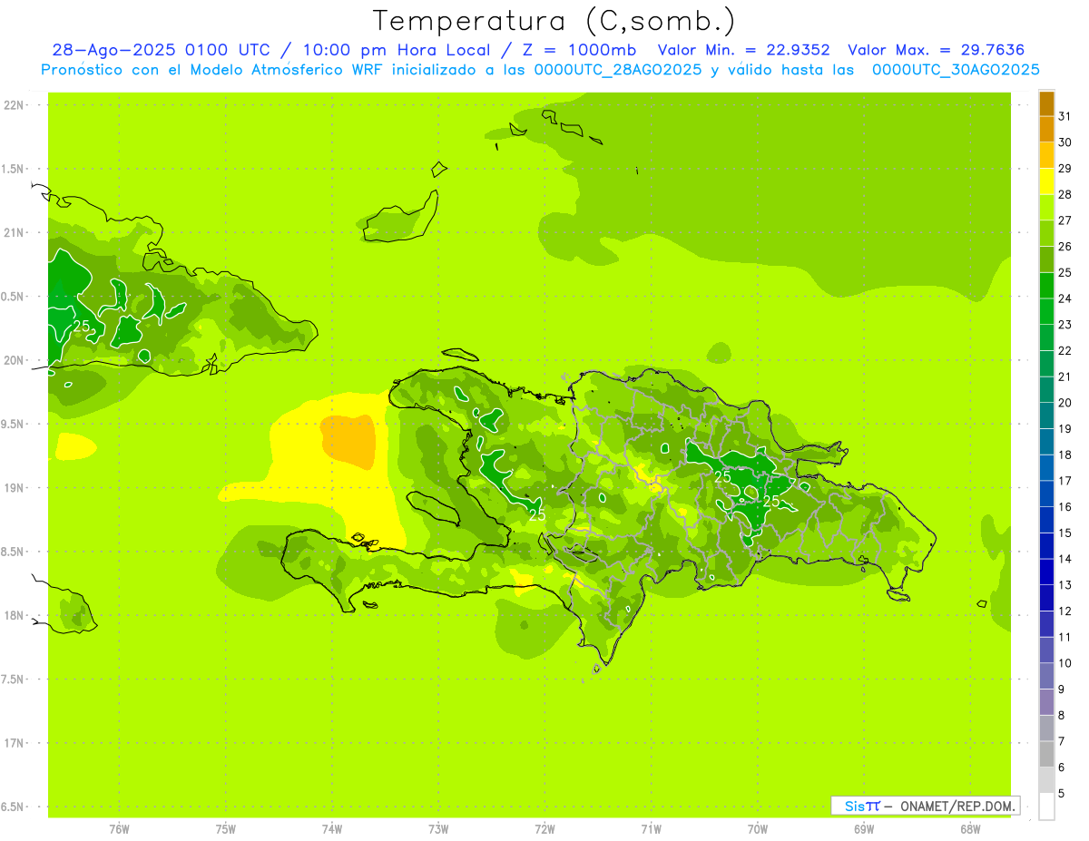Click legend value "12"

click(1064, 611)
